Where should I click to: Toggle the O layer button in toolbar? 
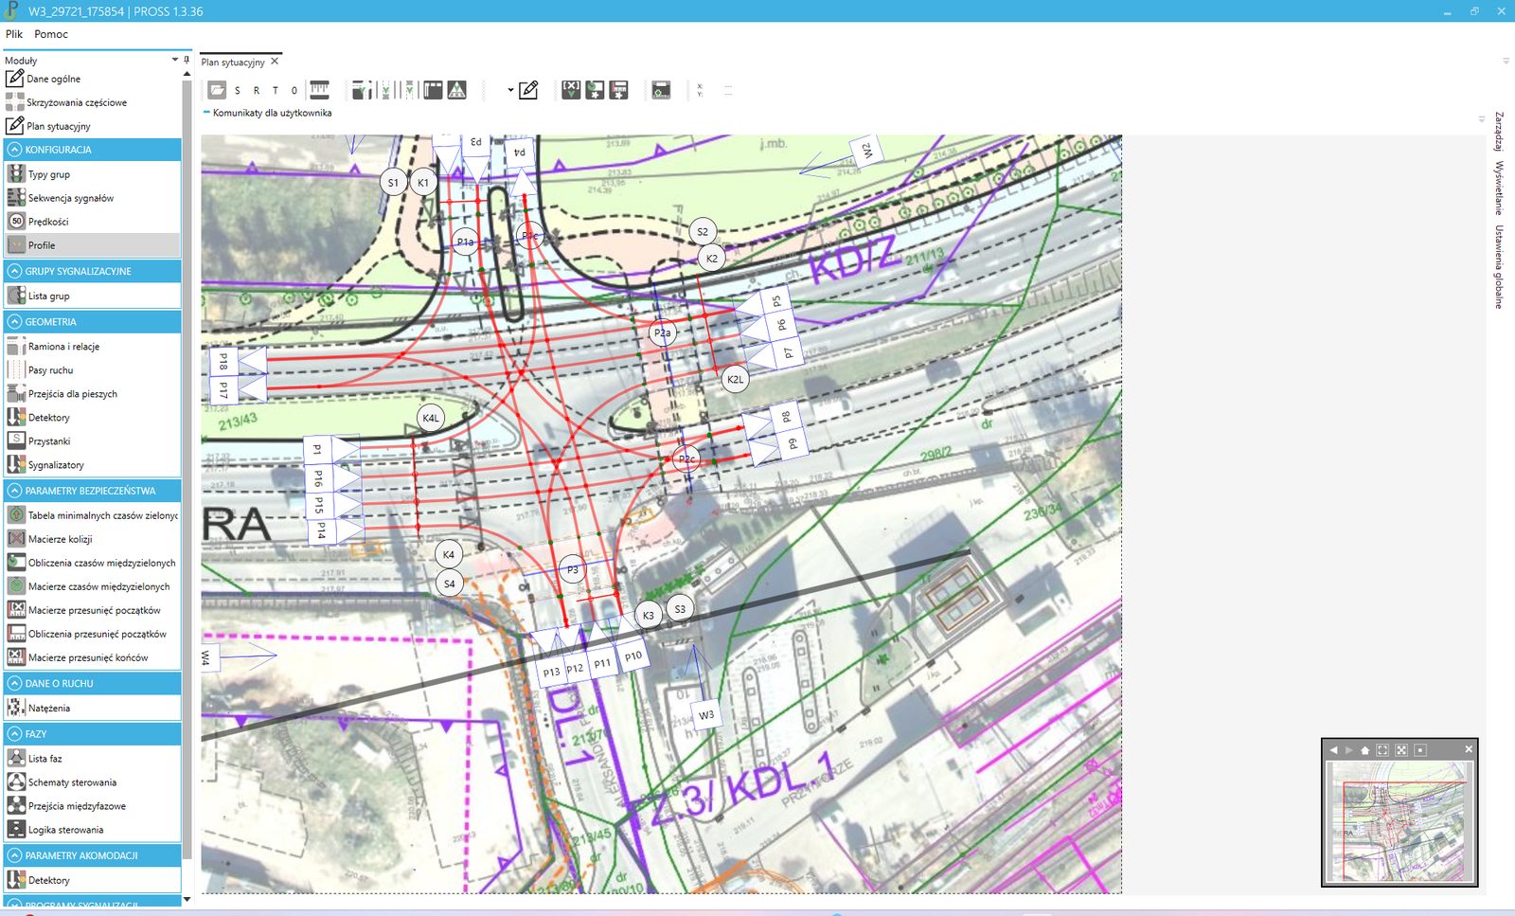click(294, 91)
